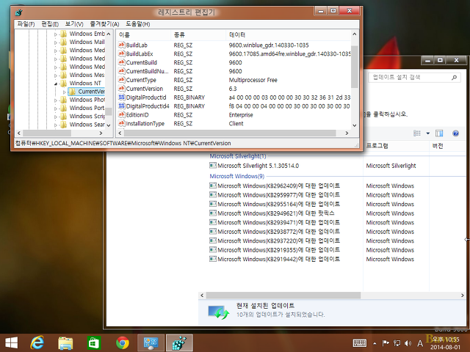This screenshot has height=352, width=470.
Task: Open the 보기(V) menu
Action: (x=74, y=24)
